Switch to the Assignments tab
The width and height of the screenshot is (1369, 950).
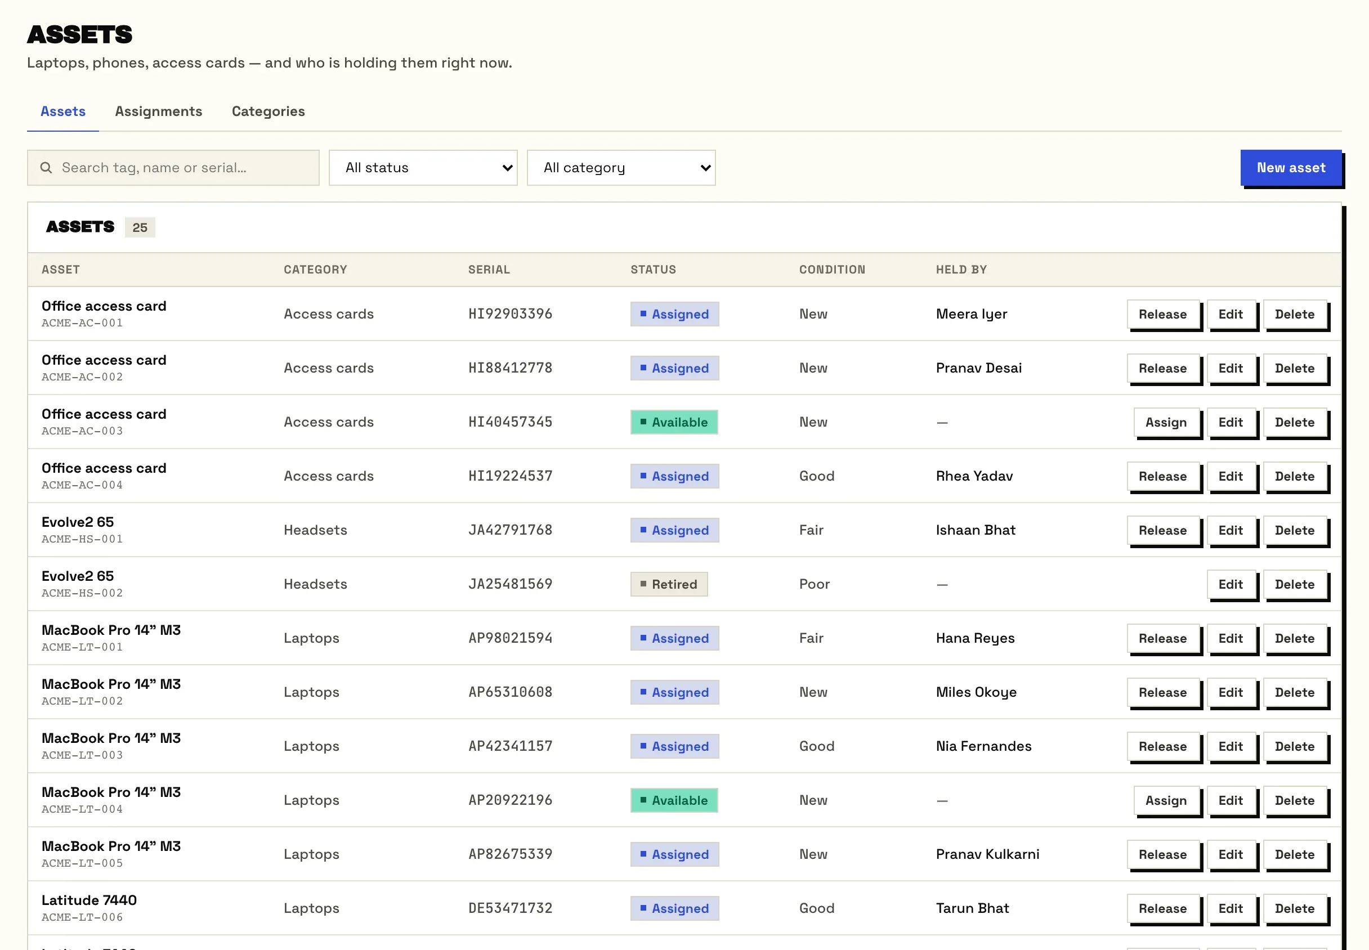click(158, 111)
